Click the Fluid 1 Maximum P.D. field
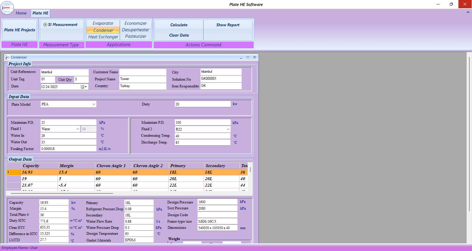Viewport: 472px width, 251px height. coord(68,123)
